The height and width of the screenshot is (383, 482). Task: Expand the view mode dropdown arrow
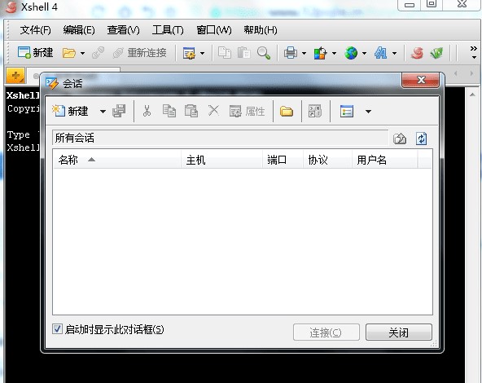(368, 112)
